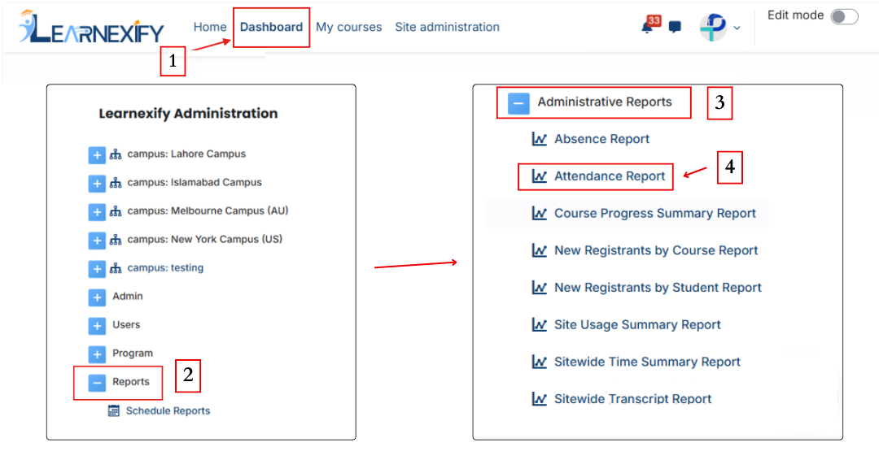The image size is (879, 460).
Task: Open the messages chat bubble icon
Action: [x=675, y=27]
